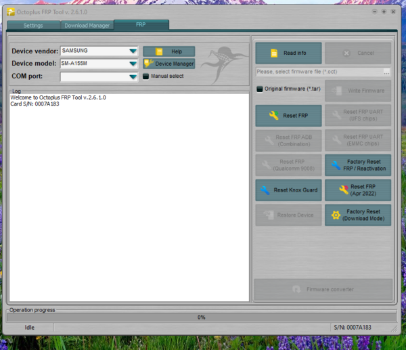Screen dimensions: 406x350
Task: Open the Help button
Action: pyautogui.click(x=168, y=51)
